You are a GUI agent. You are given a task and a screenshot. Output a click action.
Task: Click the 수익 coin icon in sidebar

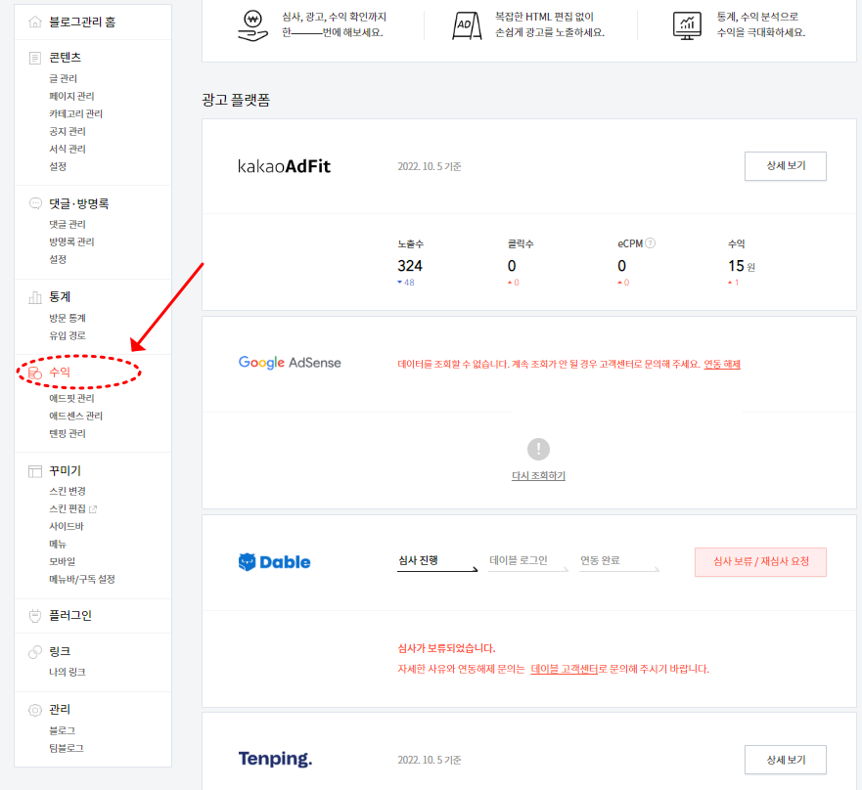tap(35, 373)
